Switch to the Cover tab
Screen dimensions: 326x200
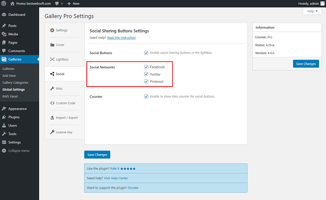(x=60, y=45)
